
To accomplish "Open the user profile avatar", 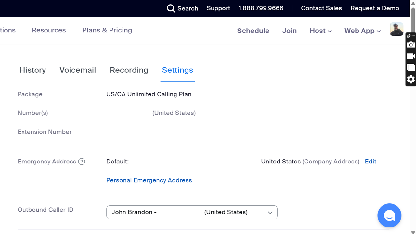I will point(396,29).
